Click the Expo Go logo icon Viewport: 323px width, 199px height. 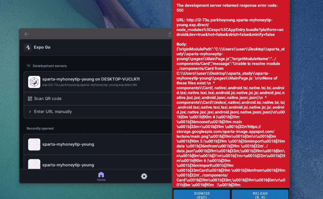point(28,47)
